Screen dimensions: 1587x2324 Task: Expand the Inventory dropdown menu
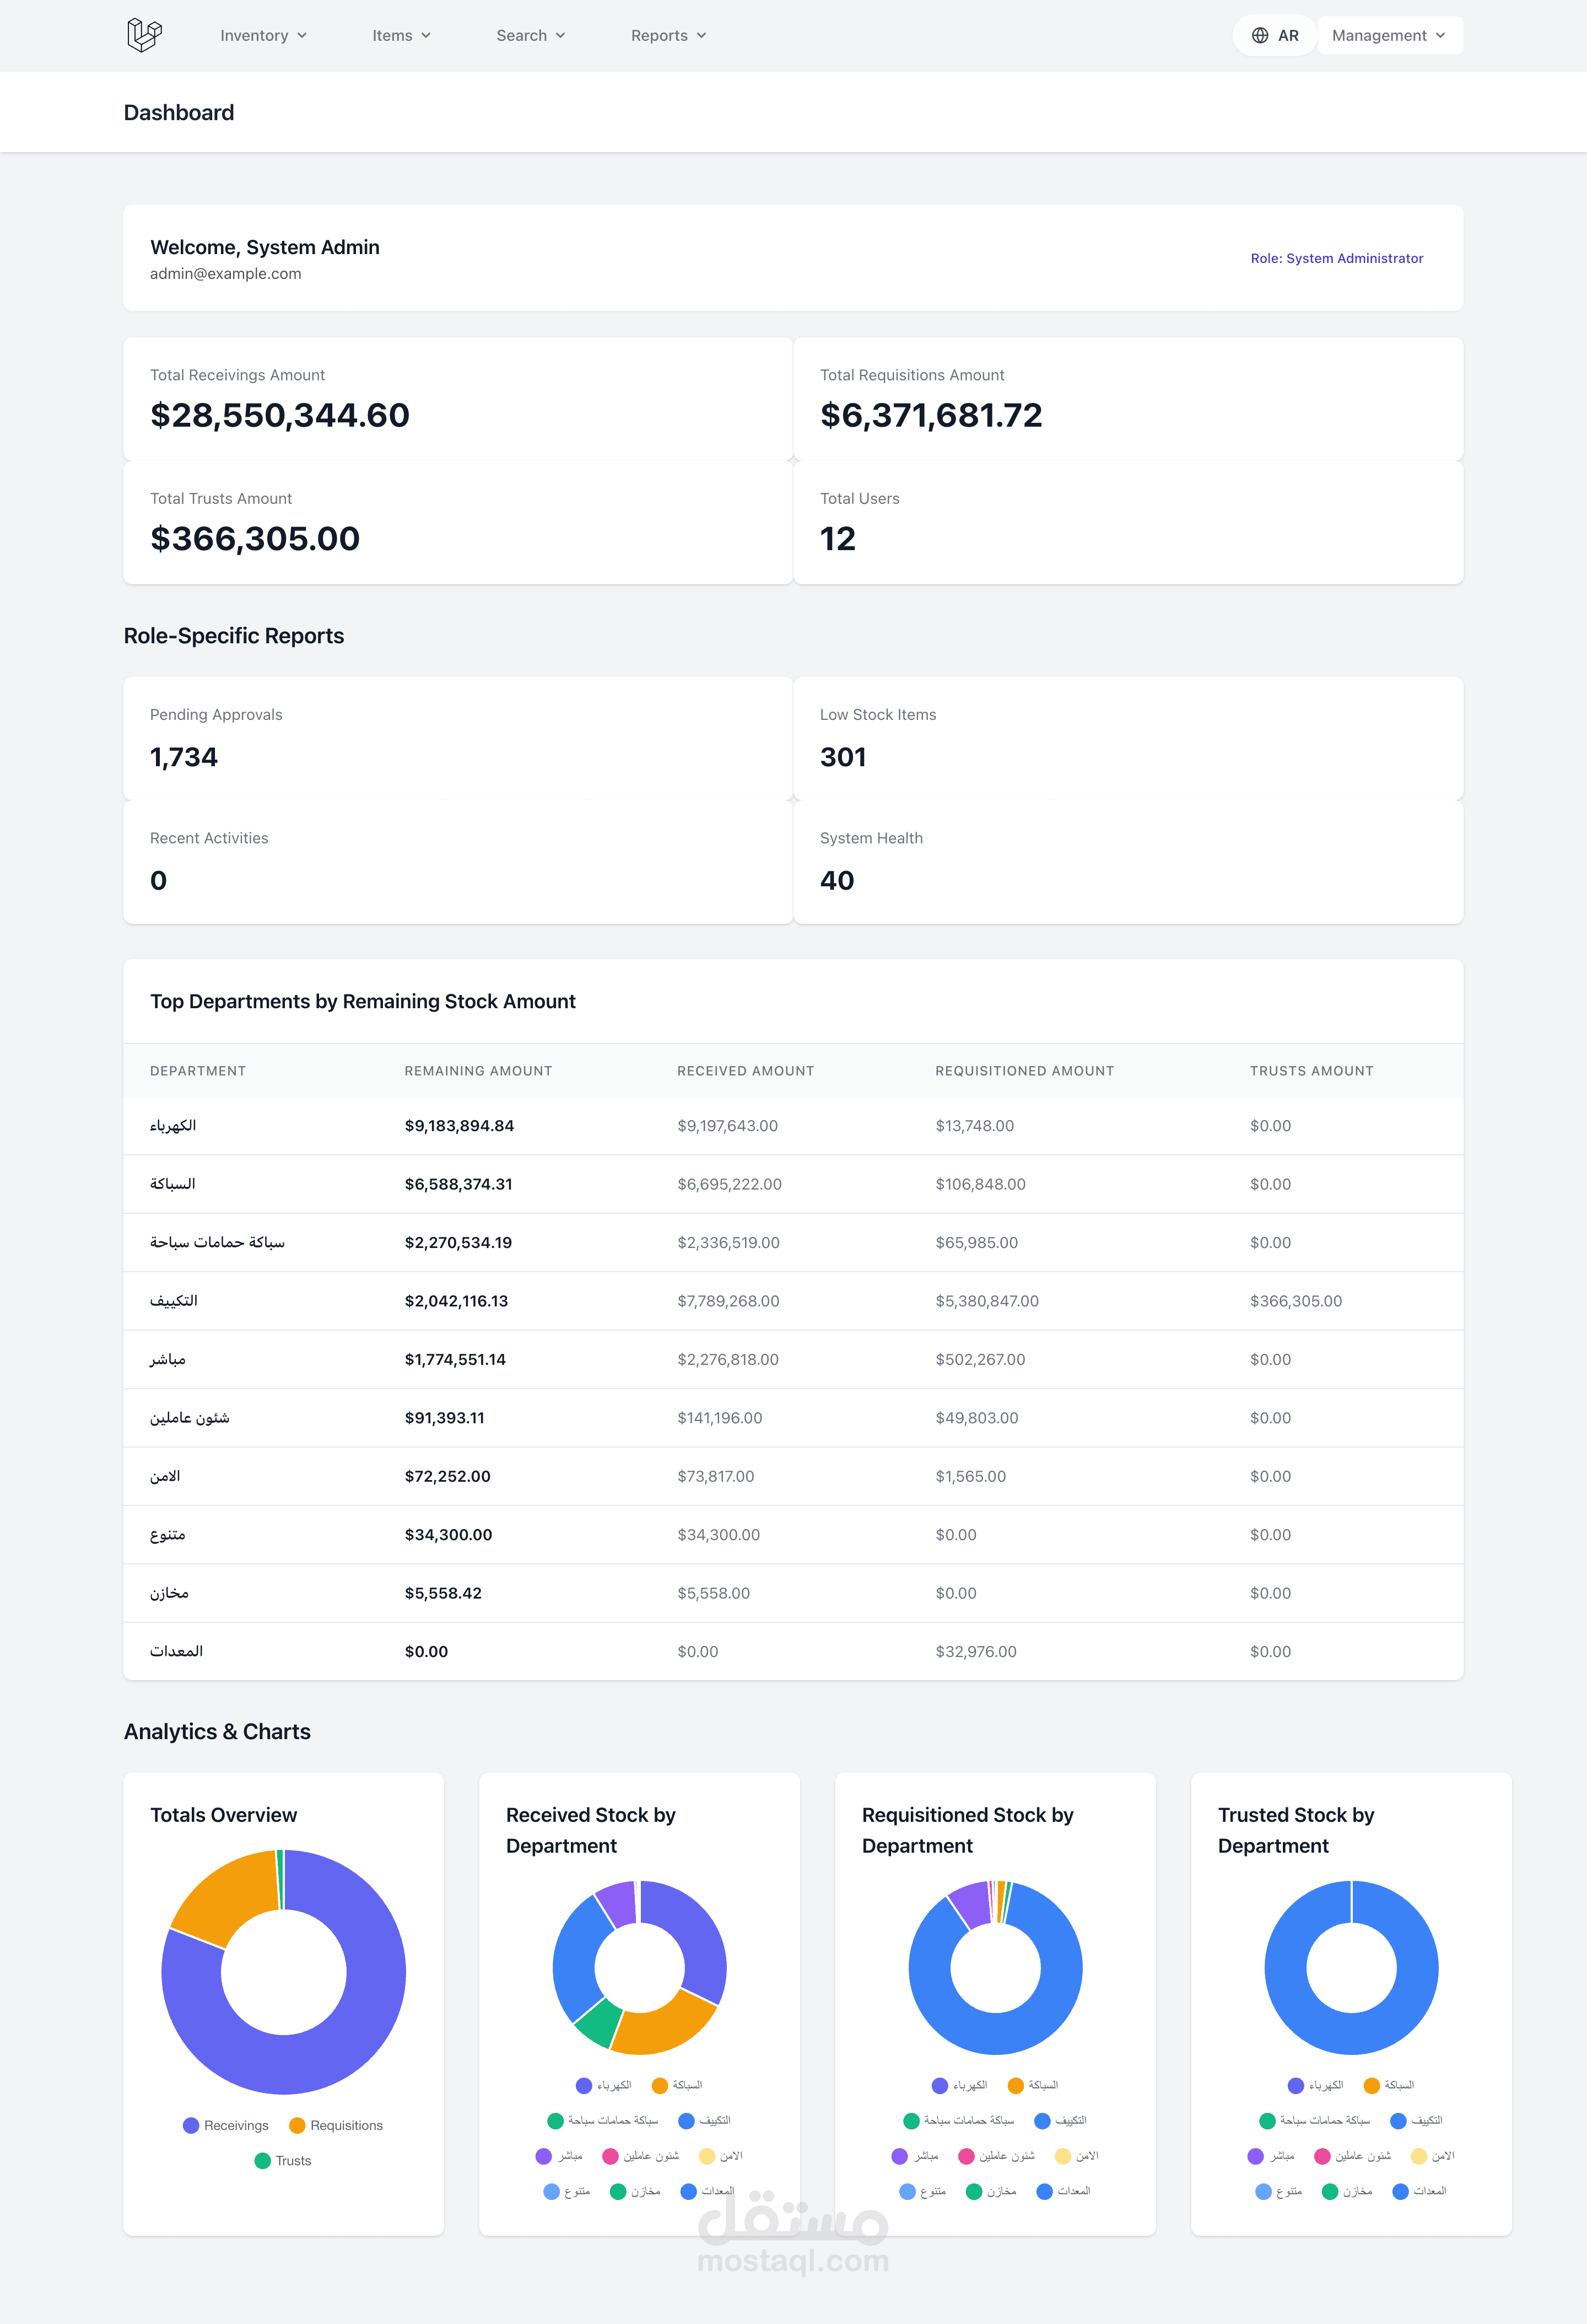[263, 35]
